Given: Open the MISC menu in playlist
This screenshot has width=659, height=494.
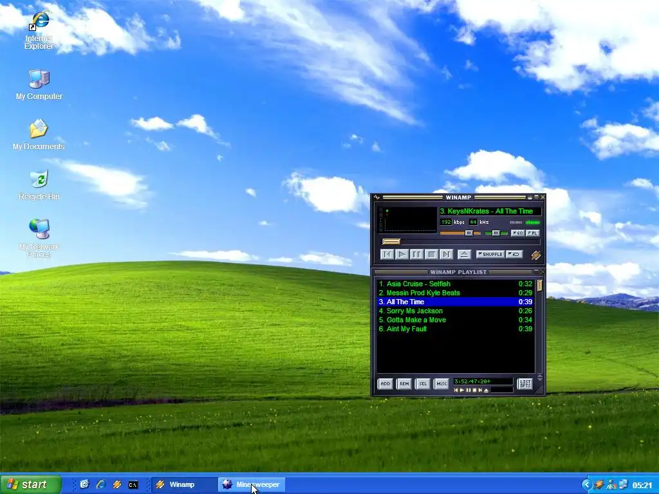Looking at the screenshot, I should pos(441,383).
